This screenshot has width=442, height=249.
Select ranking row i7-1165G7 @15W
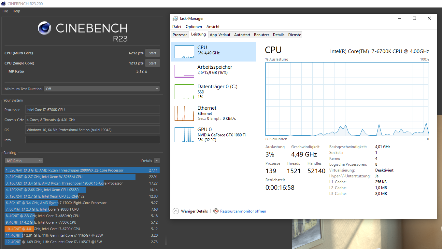[x=82, y=242]
